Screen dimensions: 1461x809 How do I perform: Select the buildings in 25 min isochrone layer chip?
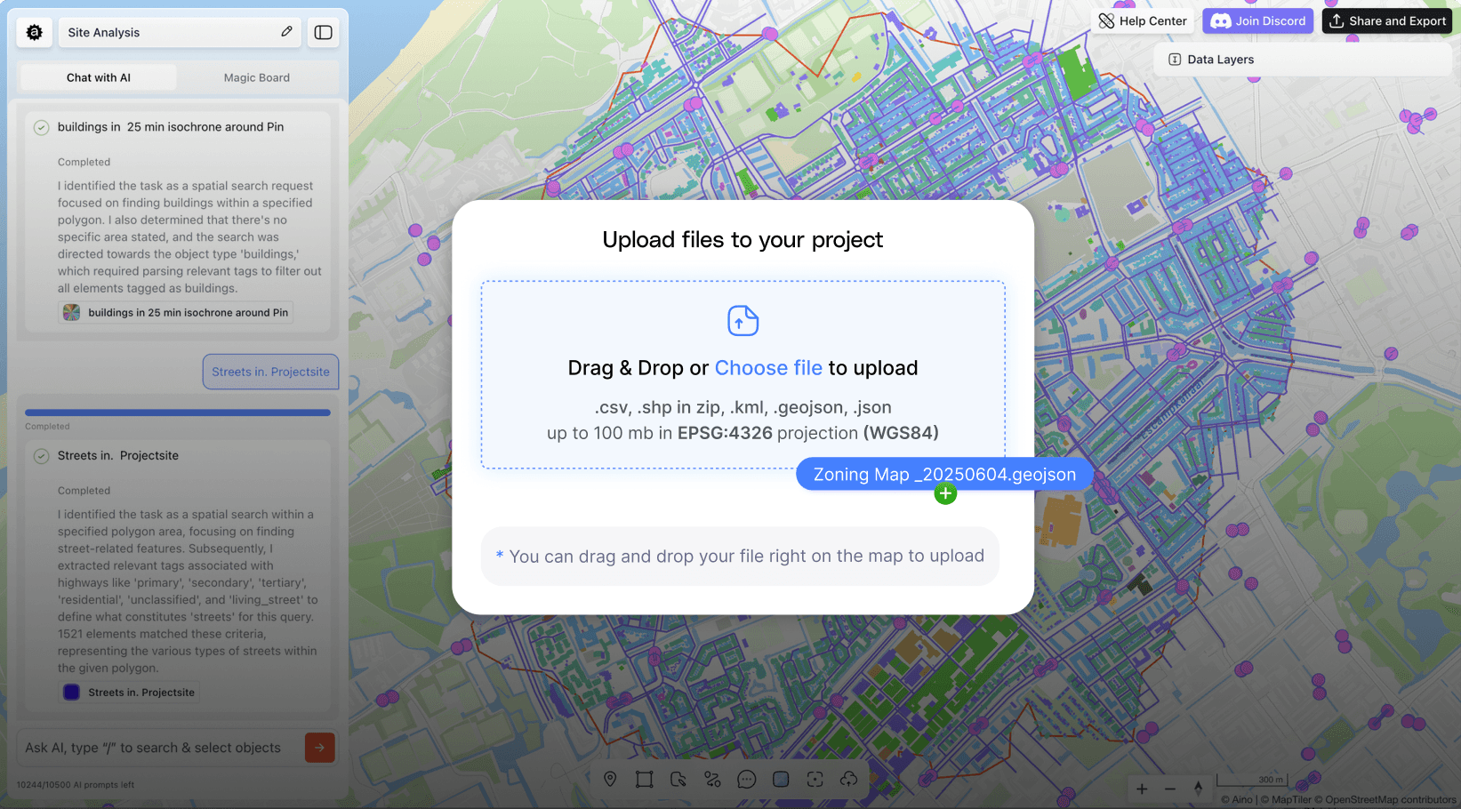[176, 312]
